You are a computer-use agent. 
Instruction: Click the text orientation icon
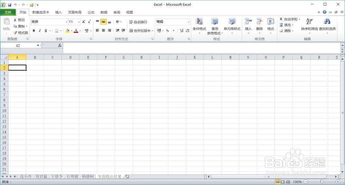pyautogui.click(x=118, y=22)
